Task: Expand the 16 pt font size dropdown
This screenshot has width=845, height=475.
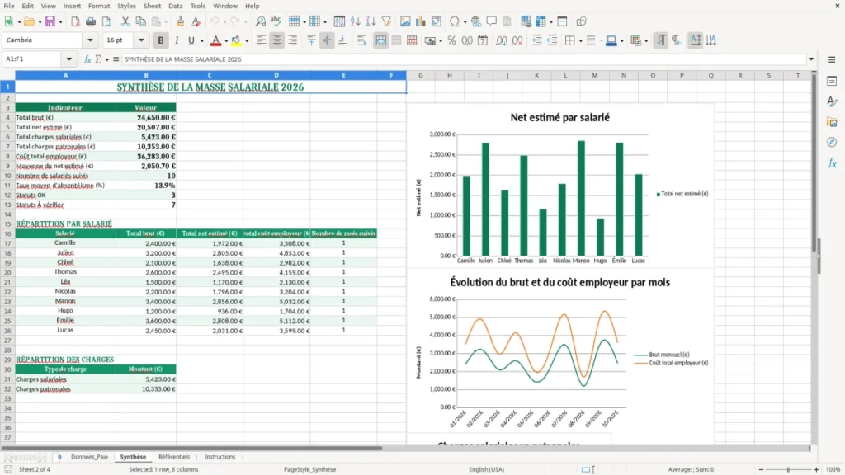Action: (141, 40)
